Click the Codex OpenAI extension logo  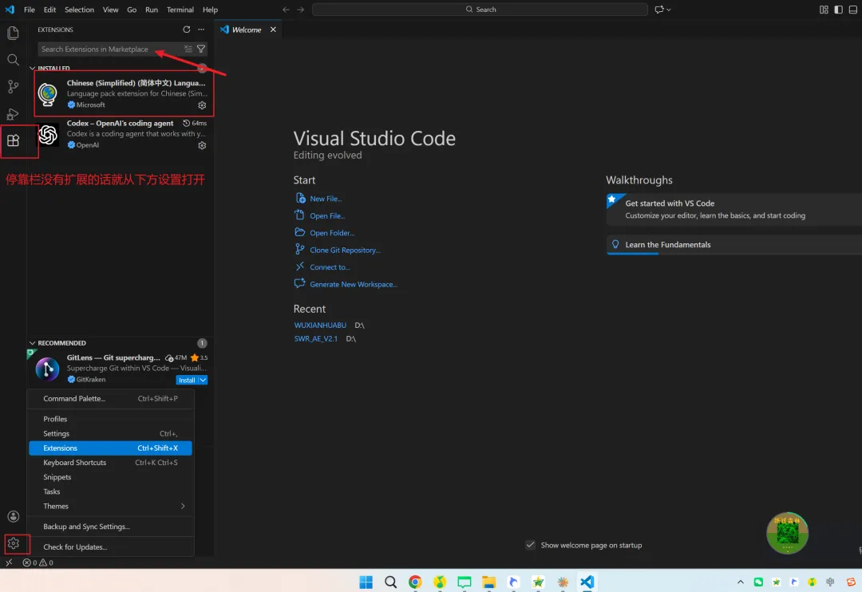click(x=48, y=135)
